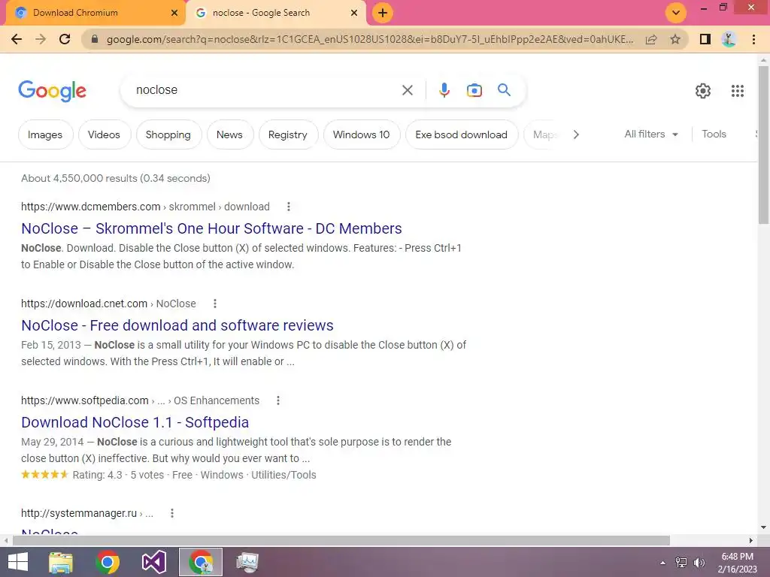Bookmark this page with the star icon

point(675,39)
